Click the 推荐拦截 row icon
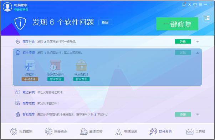 coord(17,103)
